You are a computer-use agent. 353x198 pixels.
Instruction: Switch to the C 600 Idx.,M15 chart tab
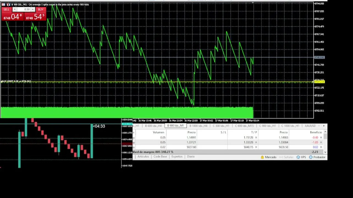click(x=244, y=126)
